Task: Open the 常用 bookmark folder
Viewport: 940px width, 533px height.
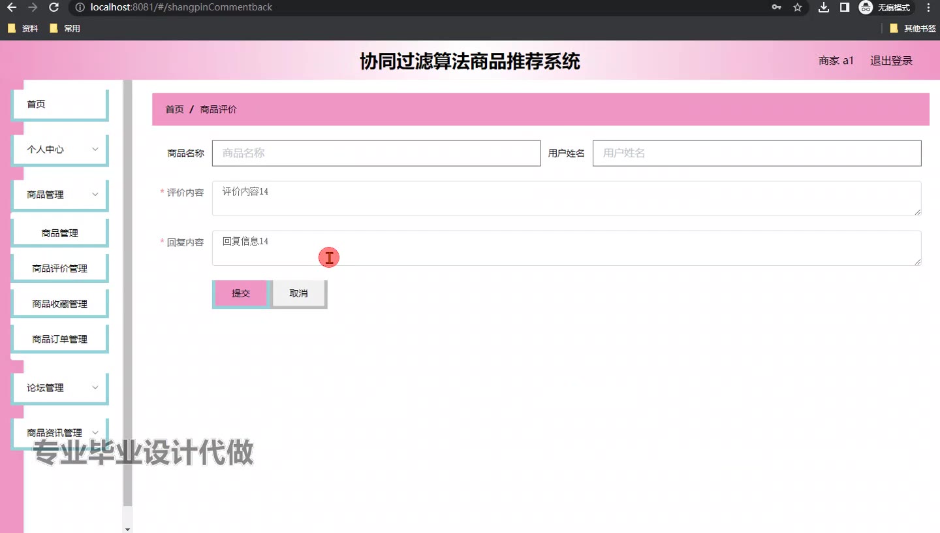Action: click(x=65, y=28)
